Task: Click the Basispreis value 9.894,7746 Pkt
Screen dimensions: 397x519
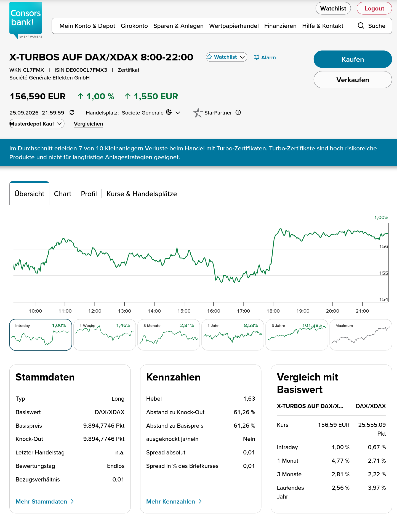Action: (x=104, y=425)
